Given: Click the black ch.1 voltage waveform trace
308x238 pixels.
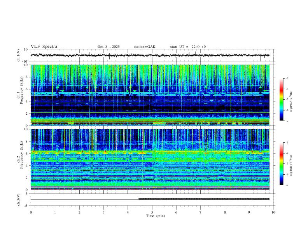Looking at the screenshot, I should [150, 55].
